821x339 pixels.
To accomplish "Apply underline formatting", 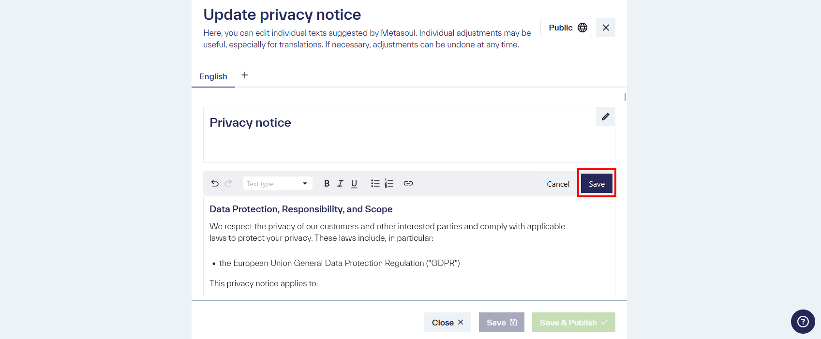I will 354,183.
